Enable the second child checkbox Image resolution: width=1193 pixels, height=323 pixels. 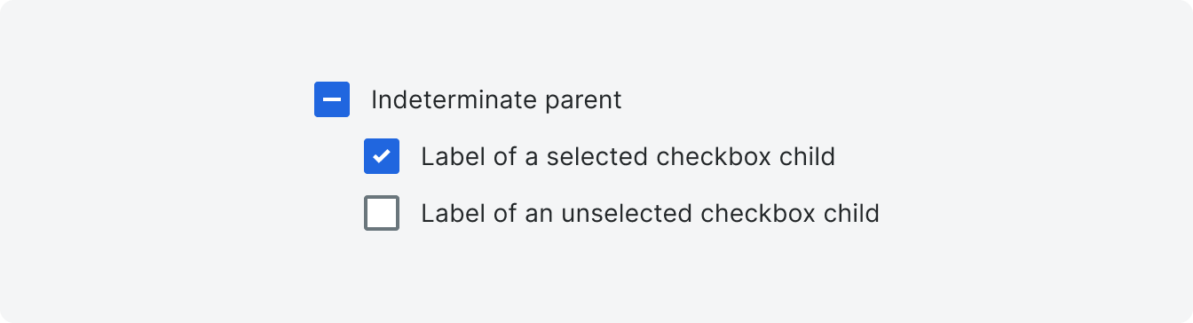click(382, 213)
